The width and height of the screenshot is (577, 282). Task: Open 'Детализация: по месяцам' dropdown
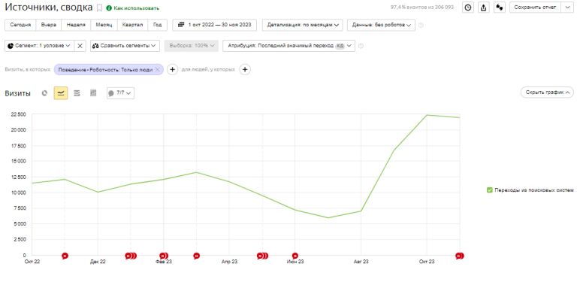coord(303,25)
